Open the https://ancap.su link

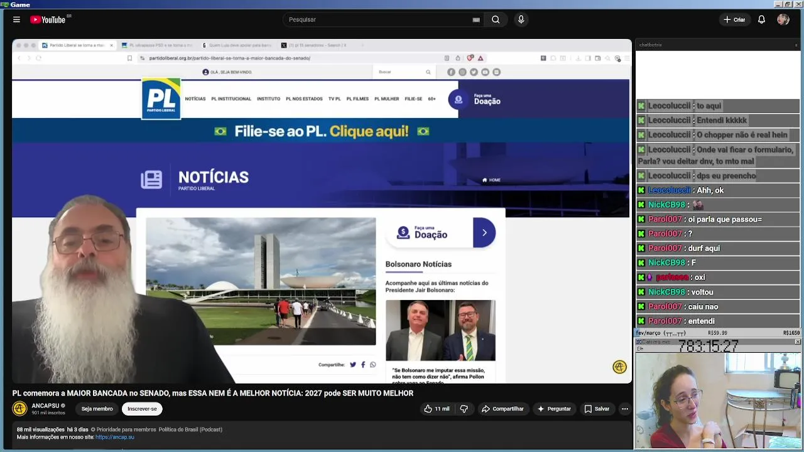coord(114,437)
